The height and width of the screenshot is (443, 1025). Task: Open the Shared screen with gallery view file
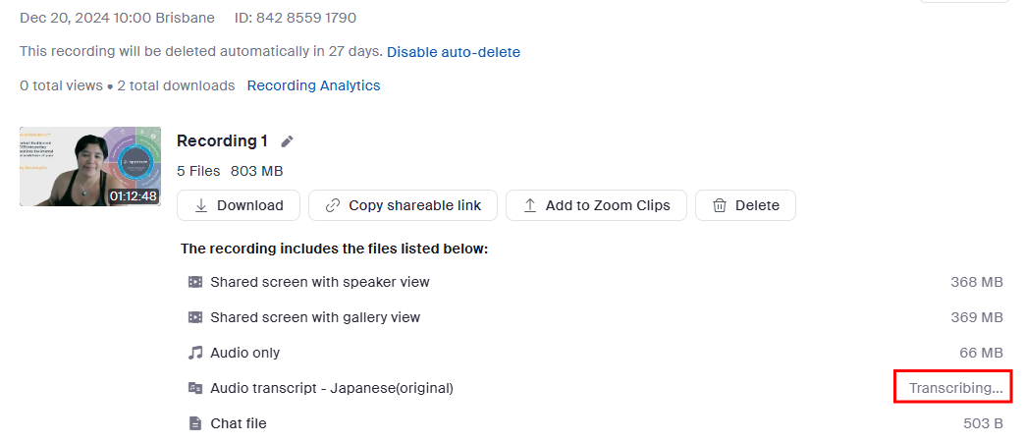[x=315, y=317]
